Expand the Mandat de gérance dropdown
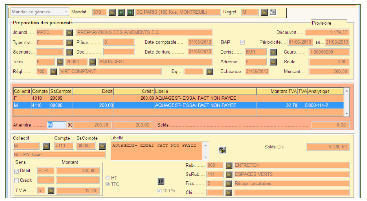 click(x=66, y=12)
